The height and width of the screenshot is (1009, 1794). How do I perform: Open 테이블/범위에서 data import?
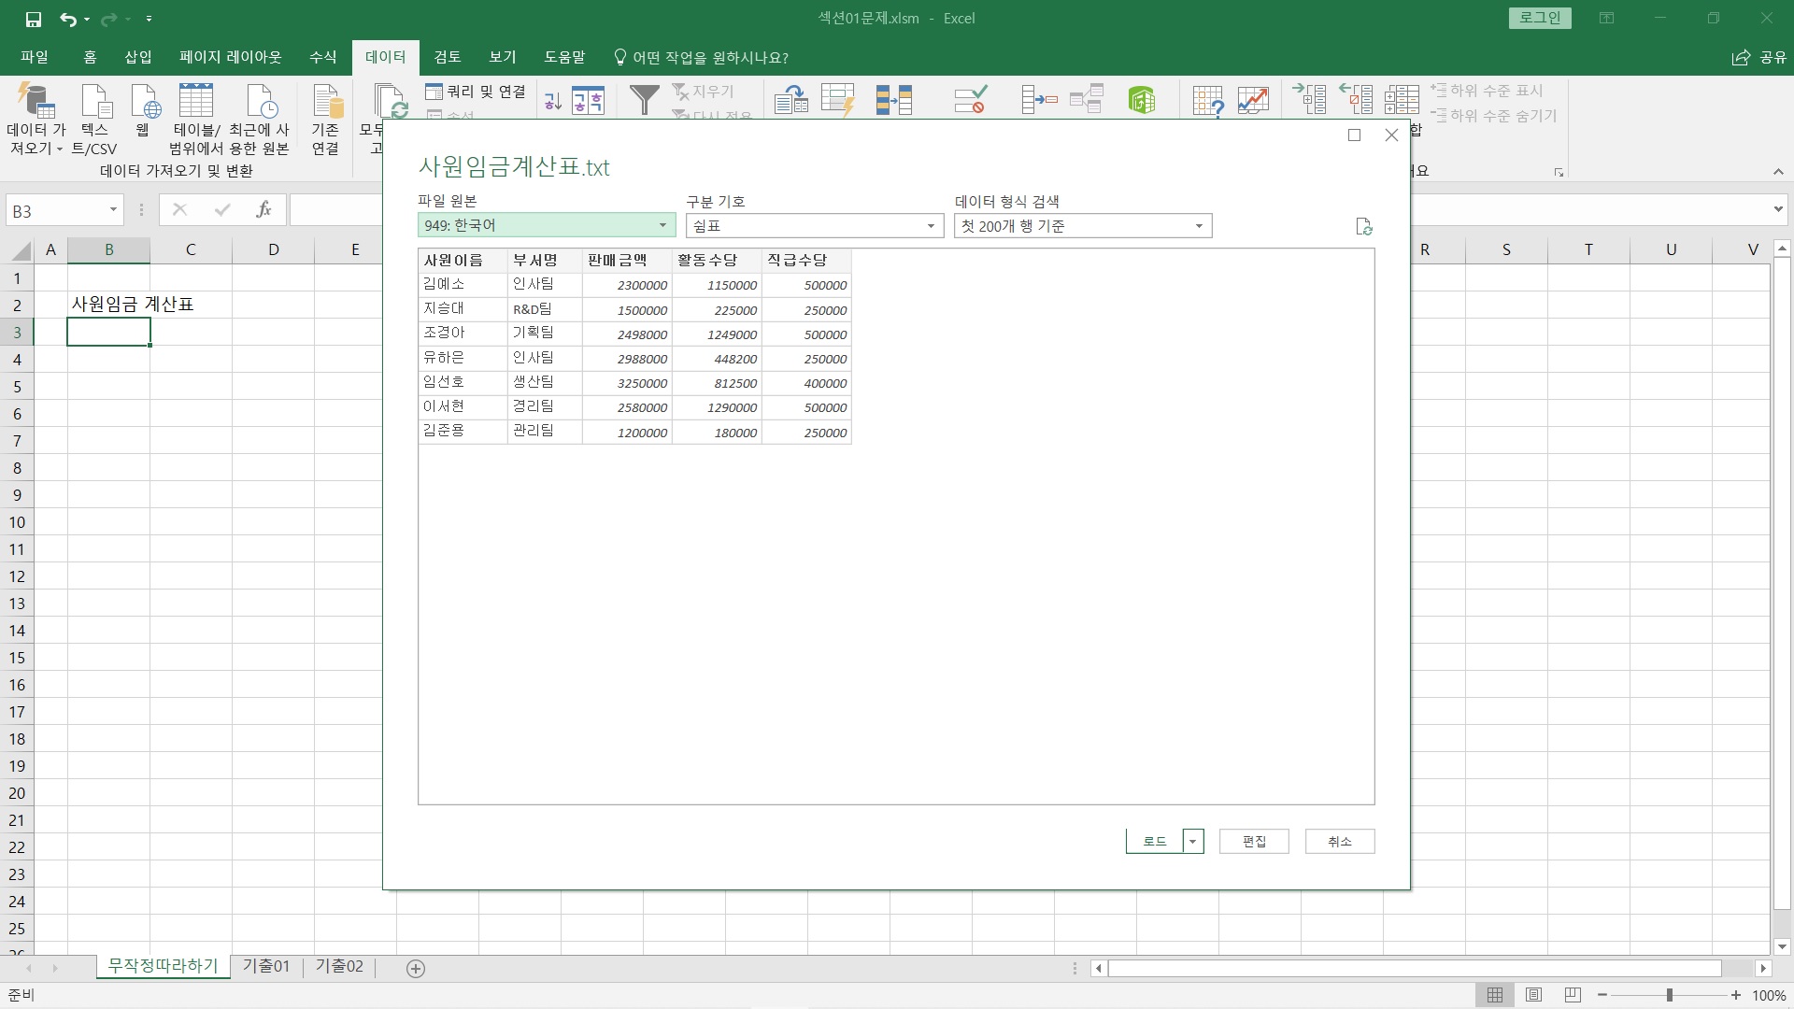pos(196,101)
